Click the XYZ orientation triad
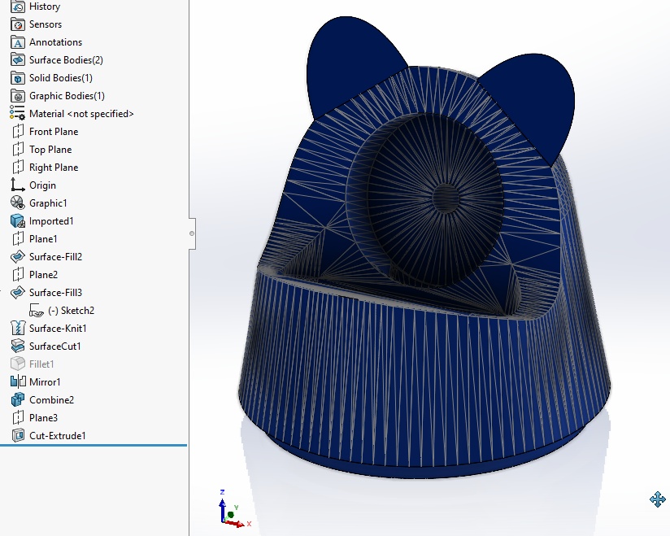The height and width of the screenshot is (536, 670). coord(233,509)
